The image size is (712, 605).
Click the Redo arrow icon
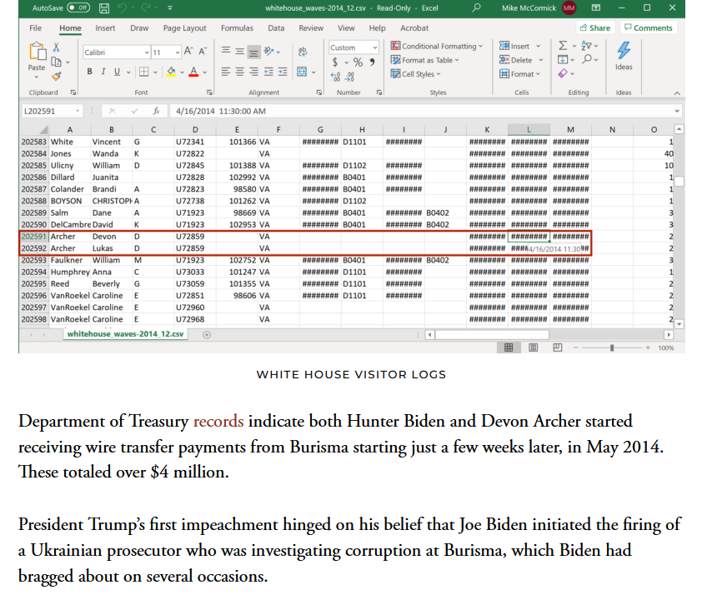click(145, 7)
